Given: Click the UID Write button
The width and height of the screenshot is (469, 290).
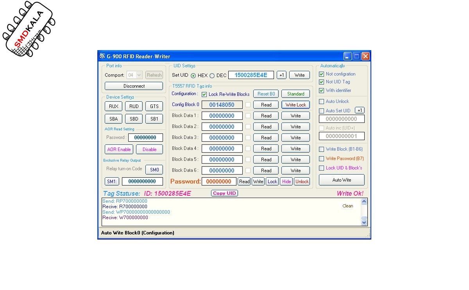Looking at the screenshot, I should (299, 75).
